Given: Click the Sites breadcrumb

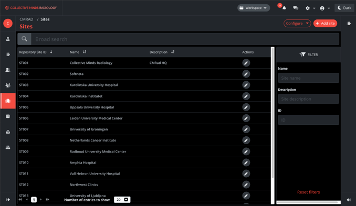Looking at the screenshot, I should coord(45,19).
